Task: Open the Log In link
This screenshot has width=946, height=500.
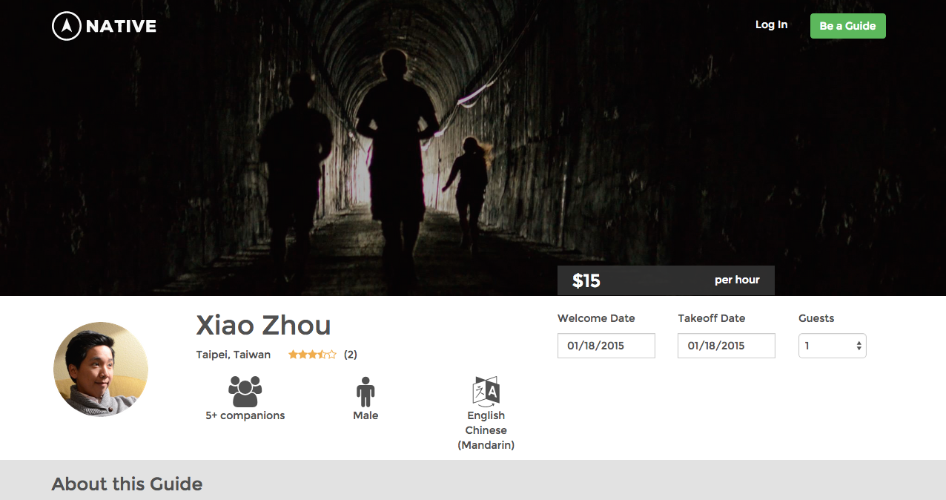Action: (771, 24)
